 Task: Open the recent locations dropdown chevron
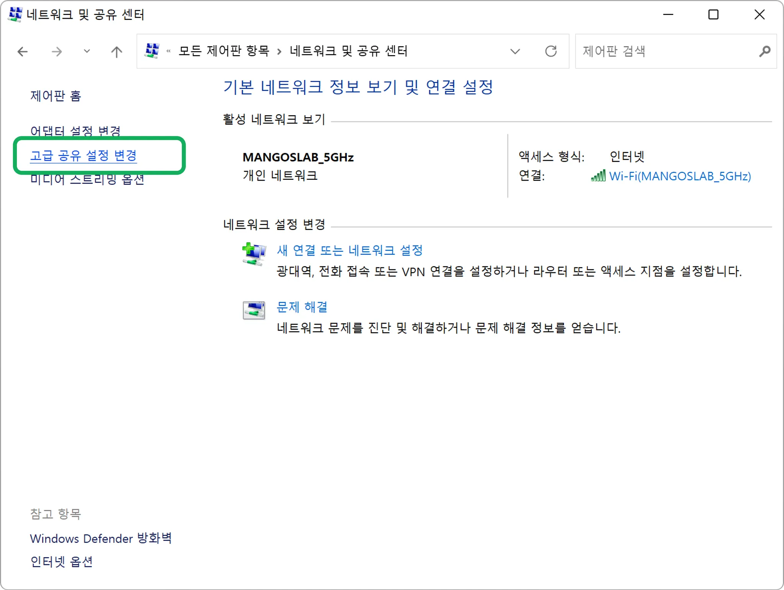pyautogui.click(x=87, y=51)
